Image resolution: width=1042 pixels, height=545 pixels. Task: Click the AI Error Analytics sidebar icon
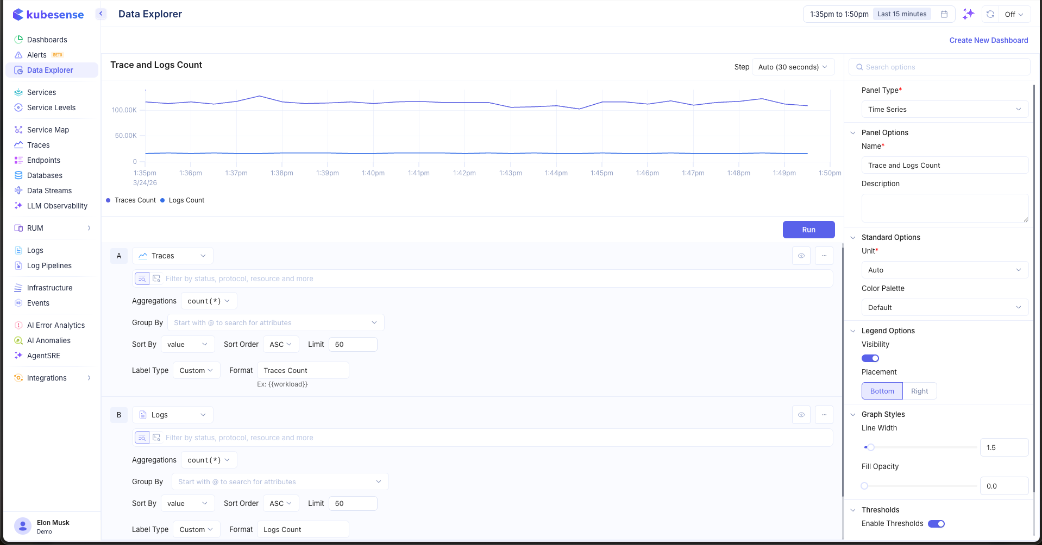[x=18, y=325]
